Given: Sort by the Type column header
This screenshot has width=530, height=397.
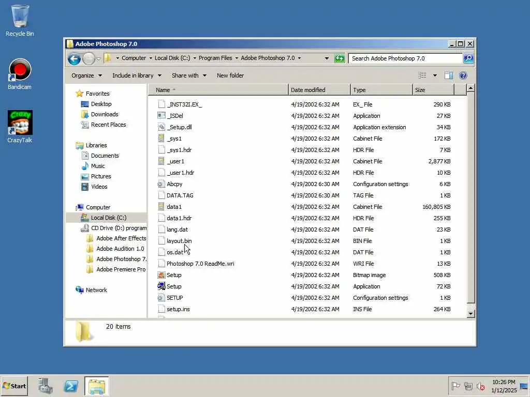Looking at the screenshot, I should point(381,90).
